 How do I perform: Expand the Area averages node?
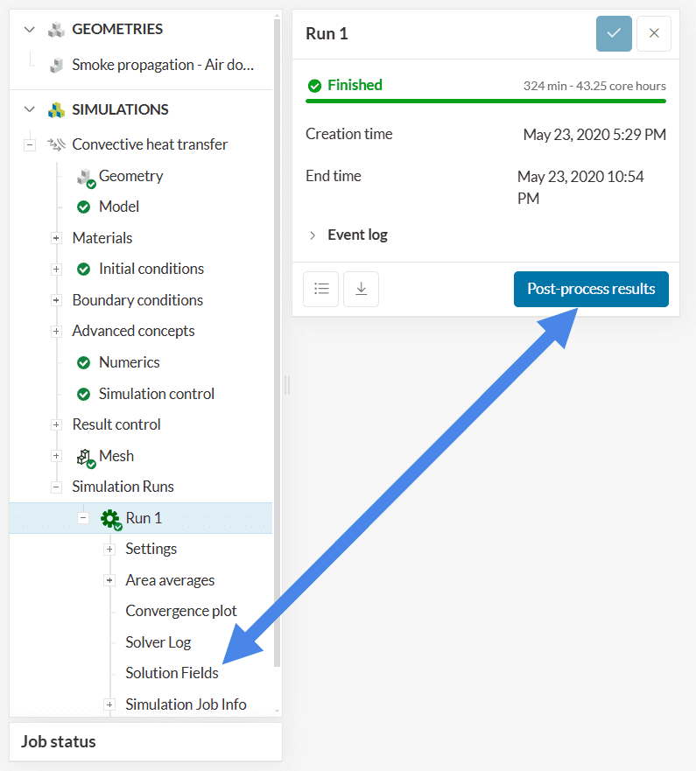point(109,580)
